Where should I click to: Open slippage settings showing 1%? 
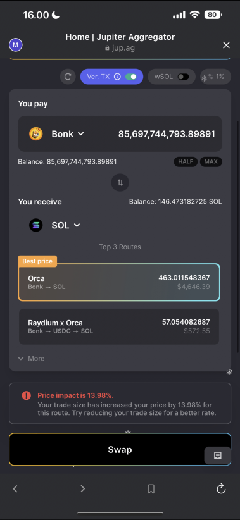215,77
